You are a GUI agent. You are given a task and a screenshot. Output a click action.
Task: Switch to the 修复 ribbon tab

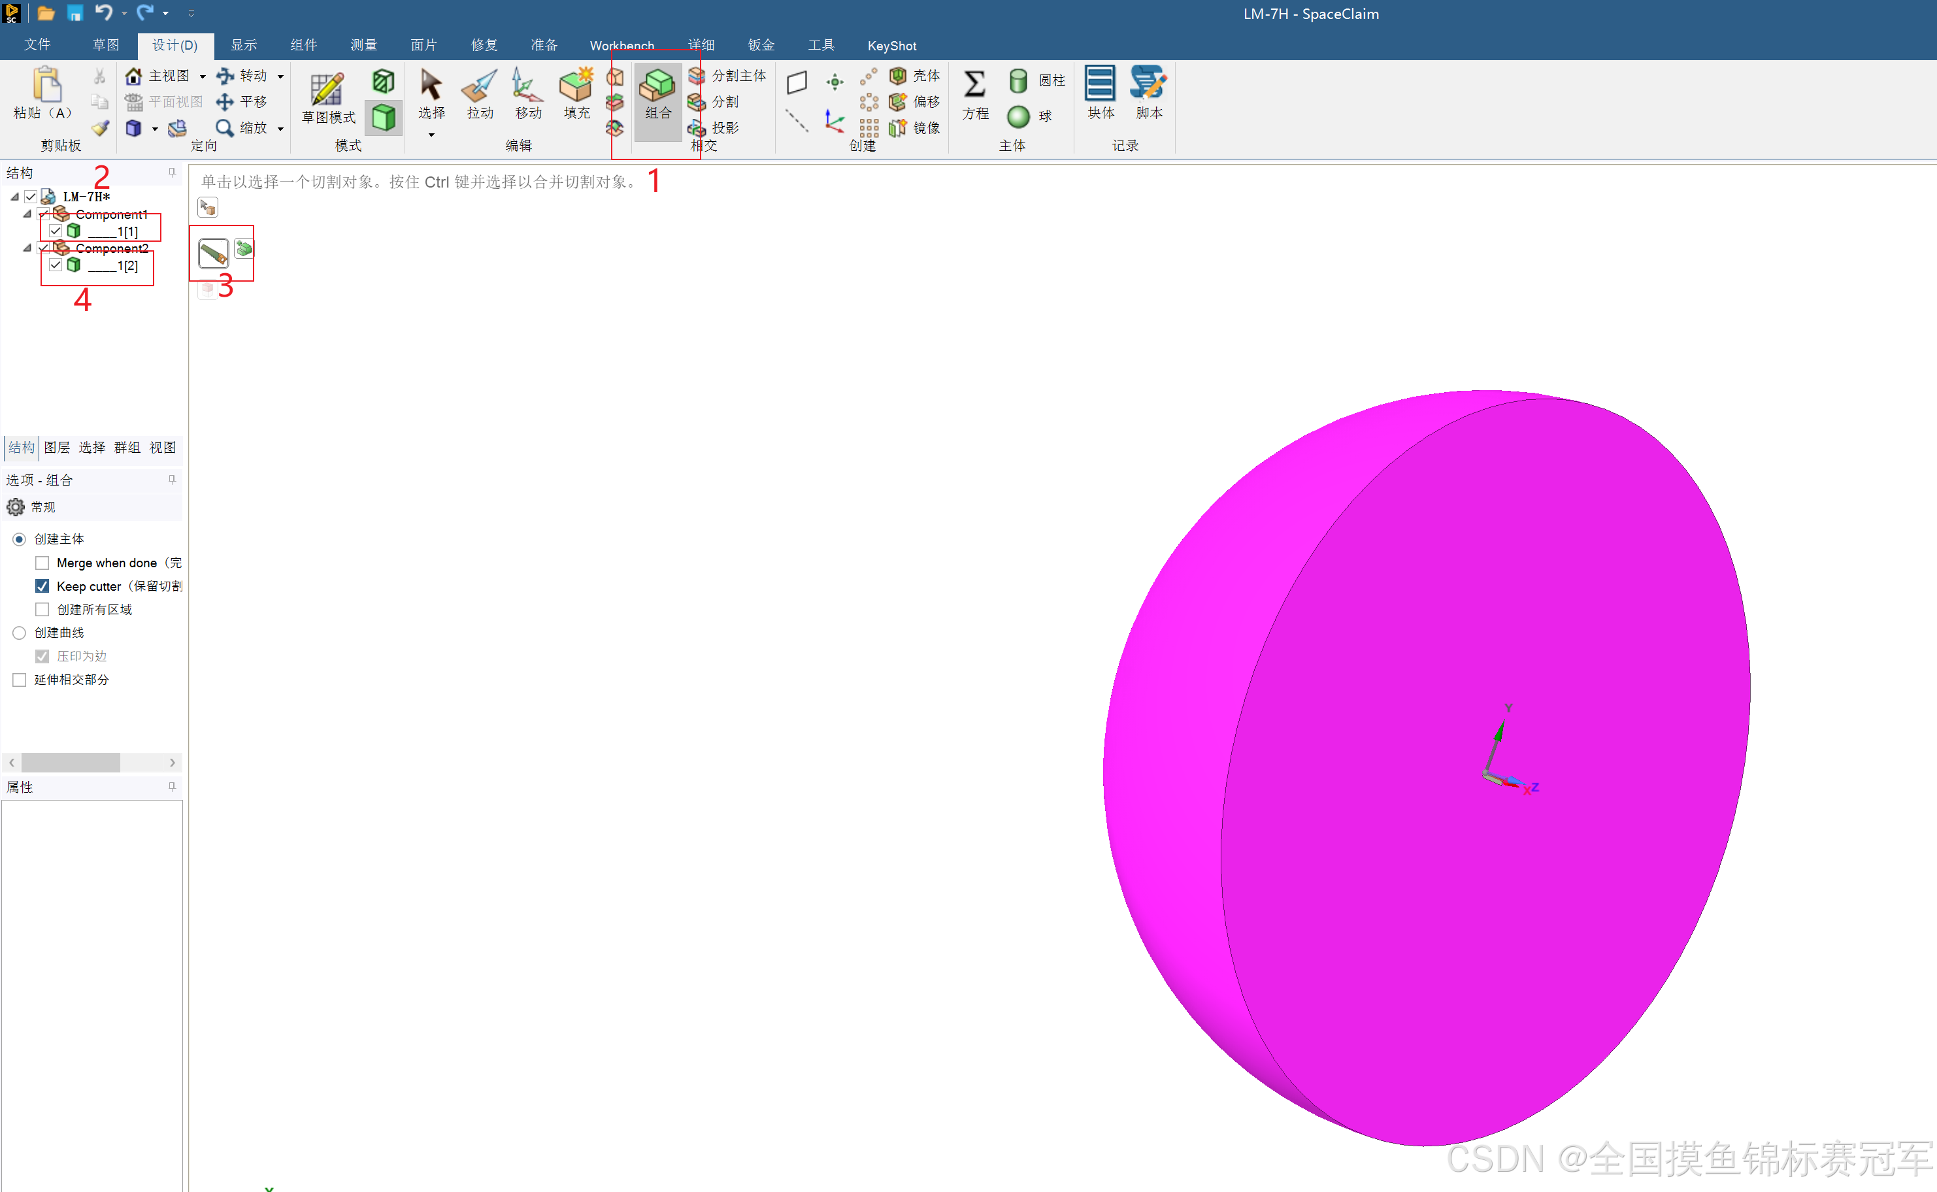[484, 45]
